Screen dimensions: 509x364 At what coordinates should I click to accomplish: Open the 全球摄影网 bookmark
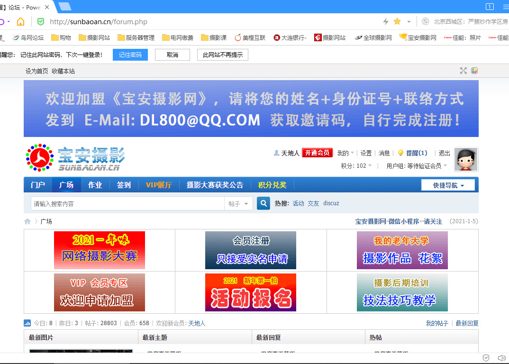tap(373, 37)
